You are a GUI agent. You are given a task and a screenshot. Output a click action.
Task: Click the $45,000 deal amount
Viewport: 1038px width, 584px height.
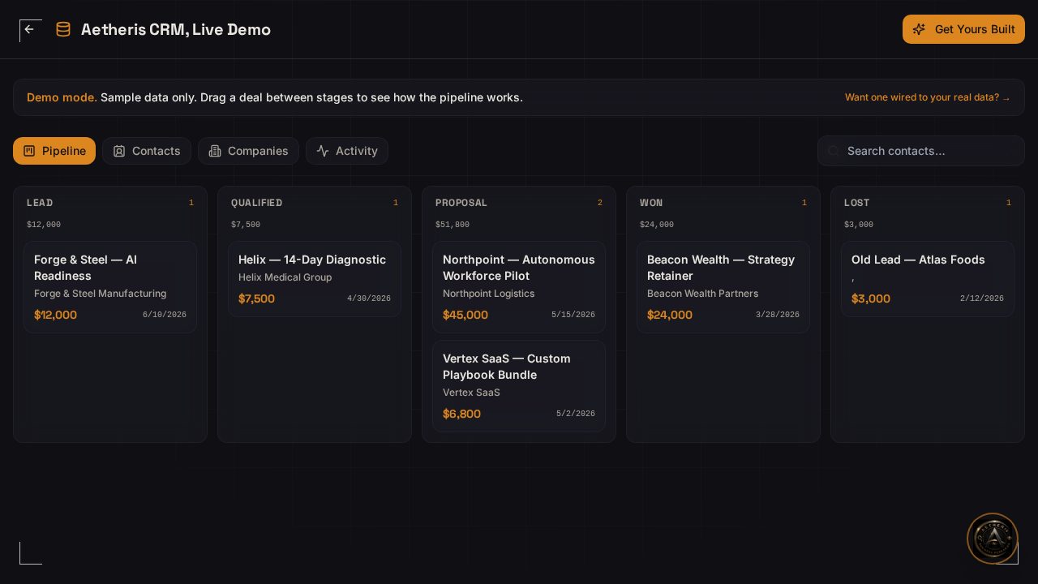(x=465, y=315)
